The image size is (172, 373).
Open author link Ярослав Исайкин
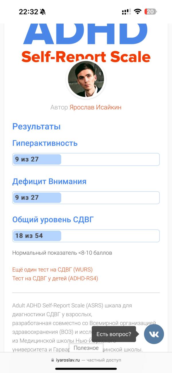click(x=95, y=107)
